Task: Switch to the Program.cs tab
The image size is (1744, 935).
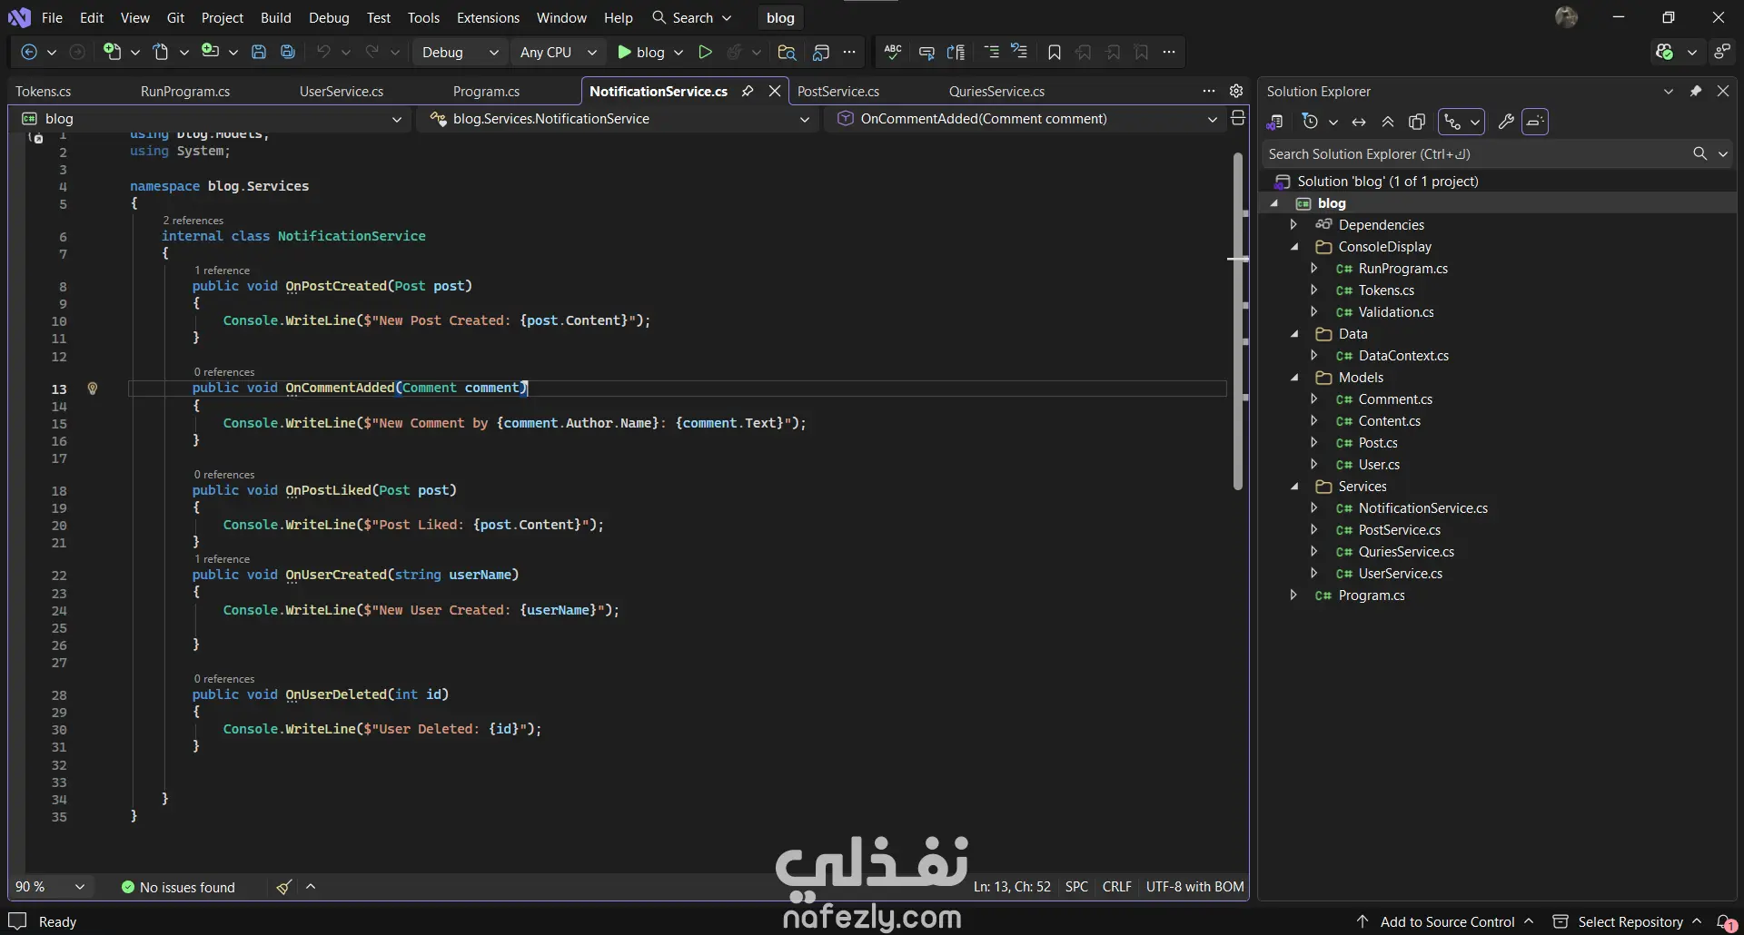Action: point(486,92)
